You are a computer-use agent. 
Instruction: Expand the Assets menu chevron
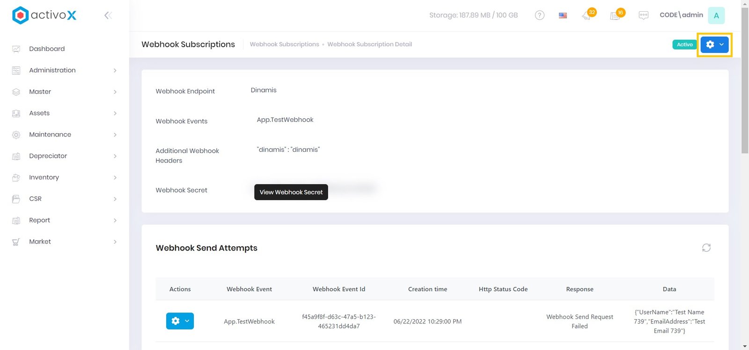(115, 114)
